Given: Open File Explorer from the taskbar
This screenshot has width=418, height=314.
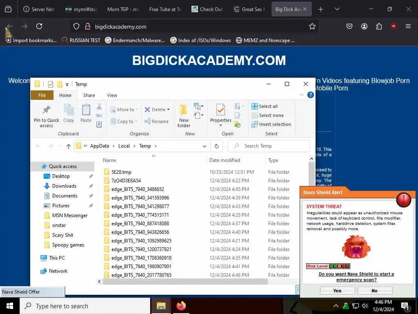Looking at the screenshot, I should [161, 306].
